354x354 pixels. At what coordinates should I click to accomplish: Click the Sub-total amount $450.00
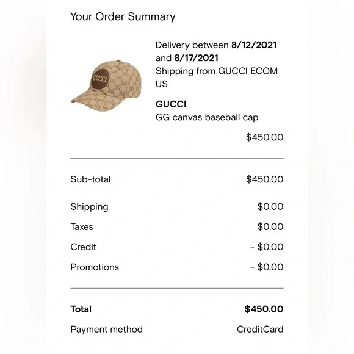pyautogui.click(x=264, y=179)
